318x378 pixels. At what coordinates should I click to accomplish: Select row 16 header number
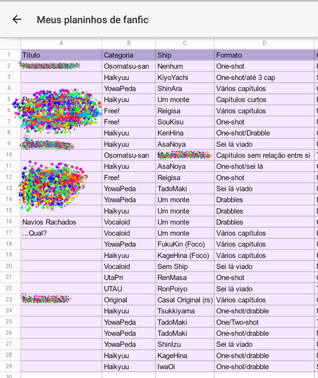point(9,221)
